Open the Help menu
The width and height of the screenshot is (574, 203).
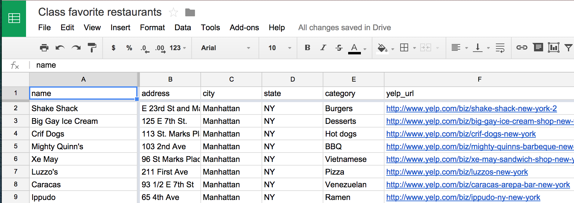point(277,27)
